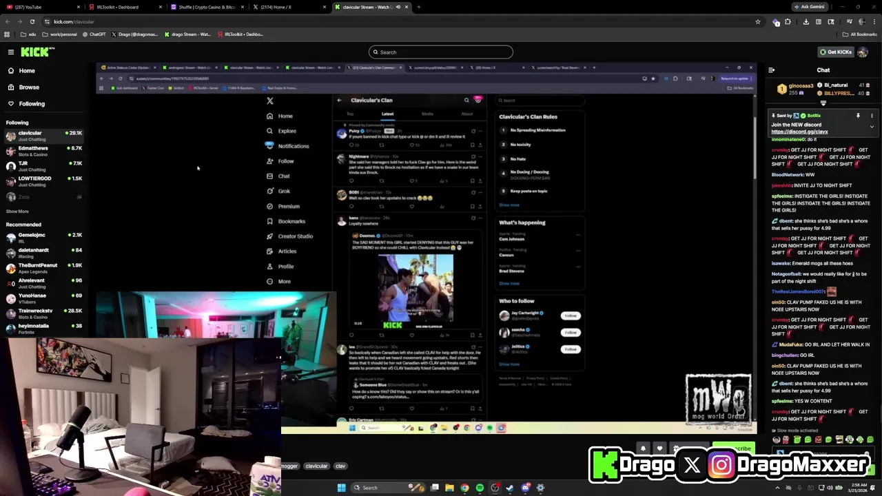Open the discord.gg/clavx link in chat
Viewport: 882px width, 496px height.
click(x=799, y=132)
